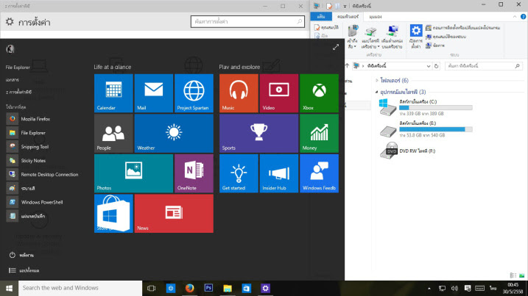Click the Explorer search box
The width and height of the screenshot is (528, 296).
484,66
